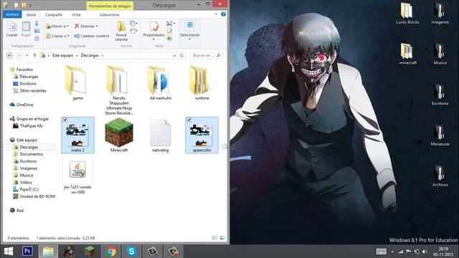459x258 pixels.
Task: Click the Back navigation arrow
Action: (9, 55)
